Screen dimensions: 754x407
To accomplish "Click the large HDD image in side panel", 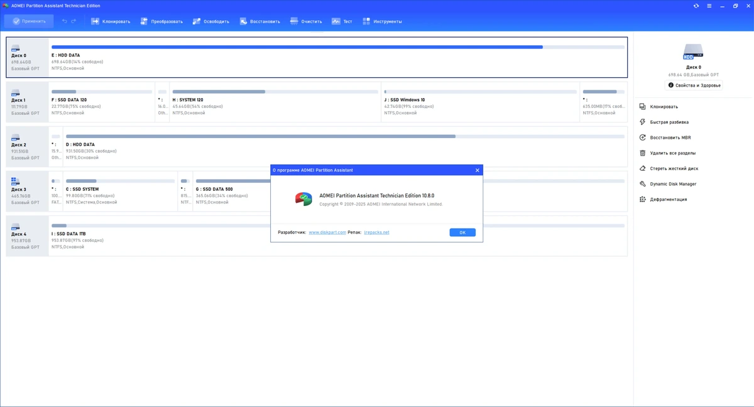I will pyautogui.click(x=694, y=52).
